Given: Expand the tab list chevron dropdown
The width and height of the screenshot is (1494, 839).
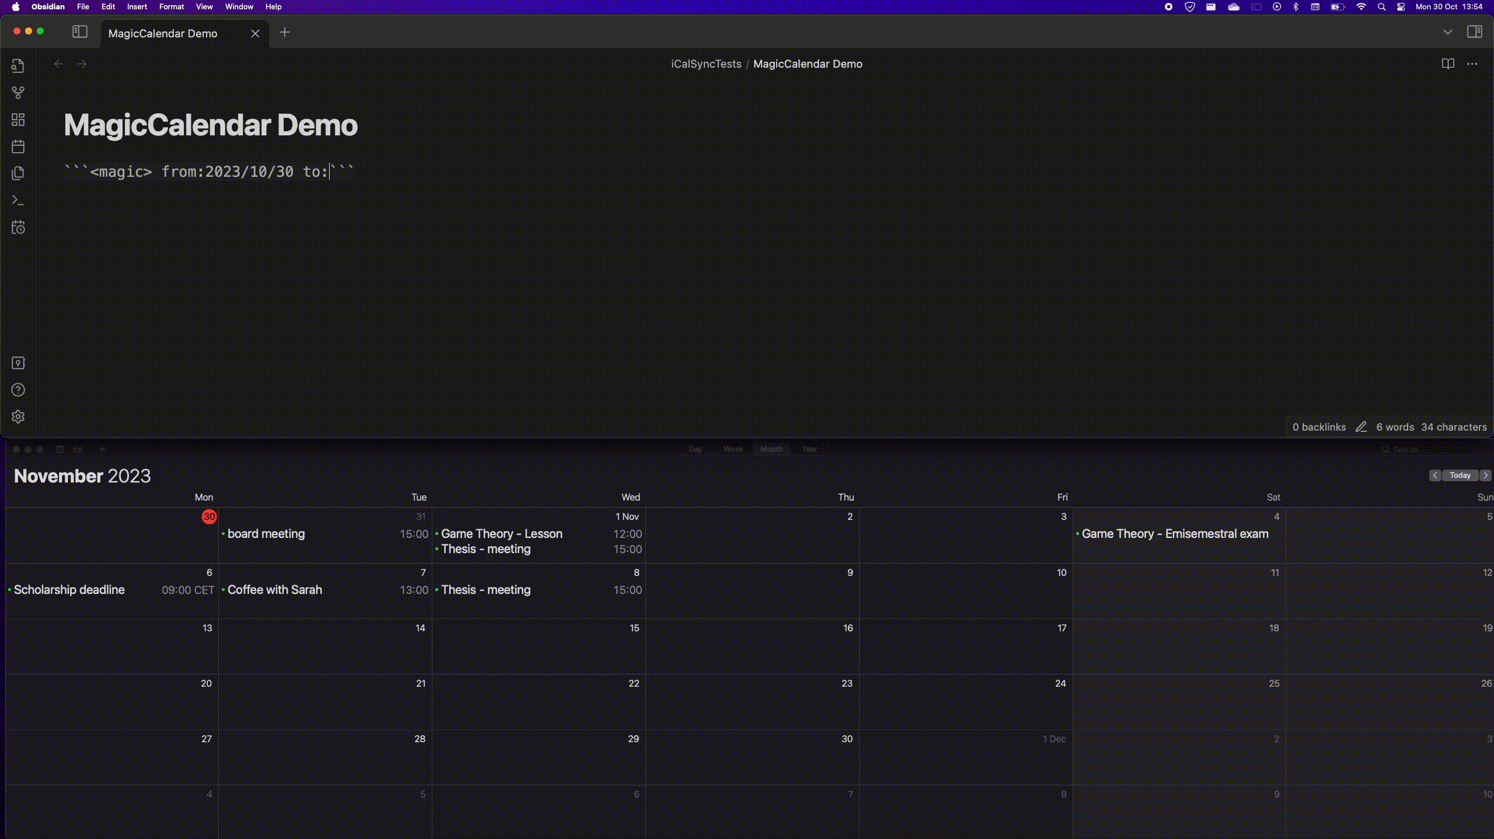Looking at the screenshot, I should (1448, 32).
